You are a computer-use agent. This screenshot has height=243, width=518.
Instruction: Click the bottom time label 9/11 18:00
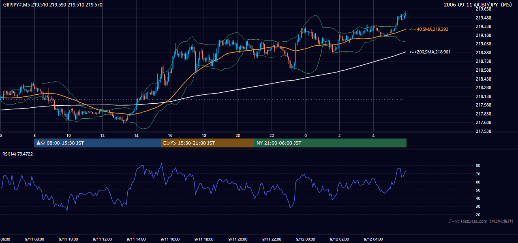coord(204,239)
